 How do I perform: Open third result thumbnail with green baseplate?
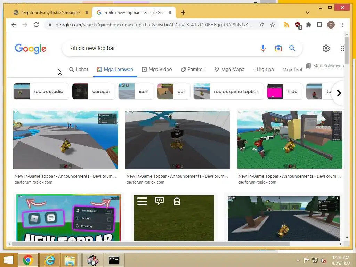[x=290, y=140]
